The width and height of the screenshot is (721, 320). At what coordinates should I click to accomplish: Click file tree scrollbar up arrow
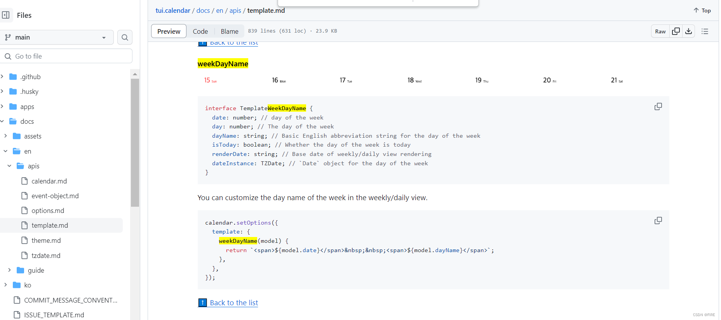tap(135, 74)
